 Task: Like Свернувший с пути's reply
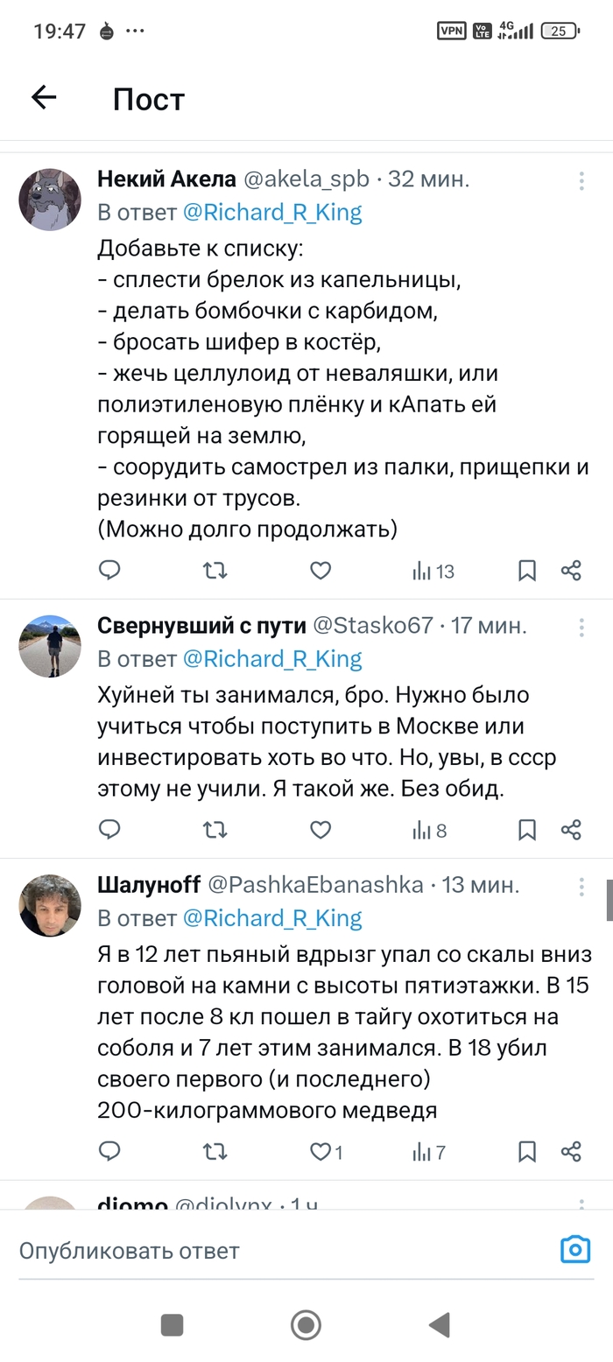[x=321, y=830]
